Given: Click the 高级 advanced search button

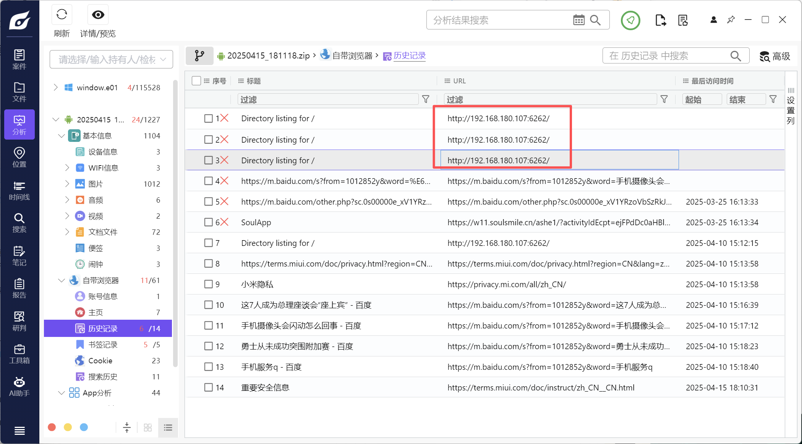Looking at the screenshot, I should [x=774, y=56].
